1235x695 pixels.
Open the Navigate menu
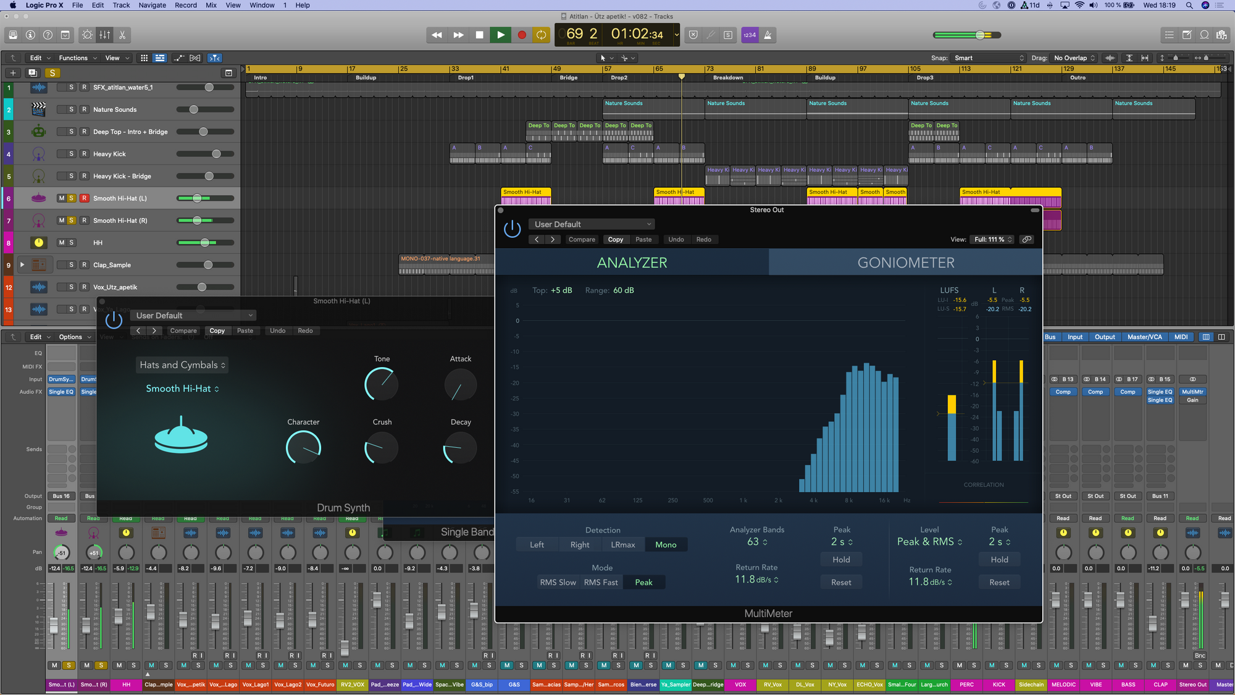[x=152, y=5]
